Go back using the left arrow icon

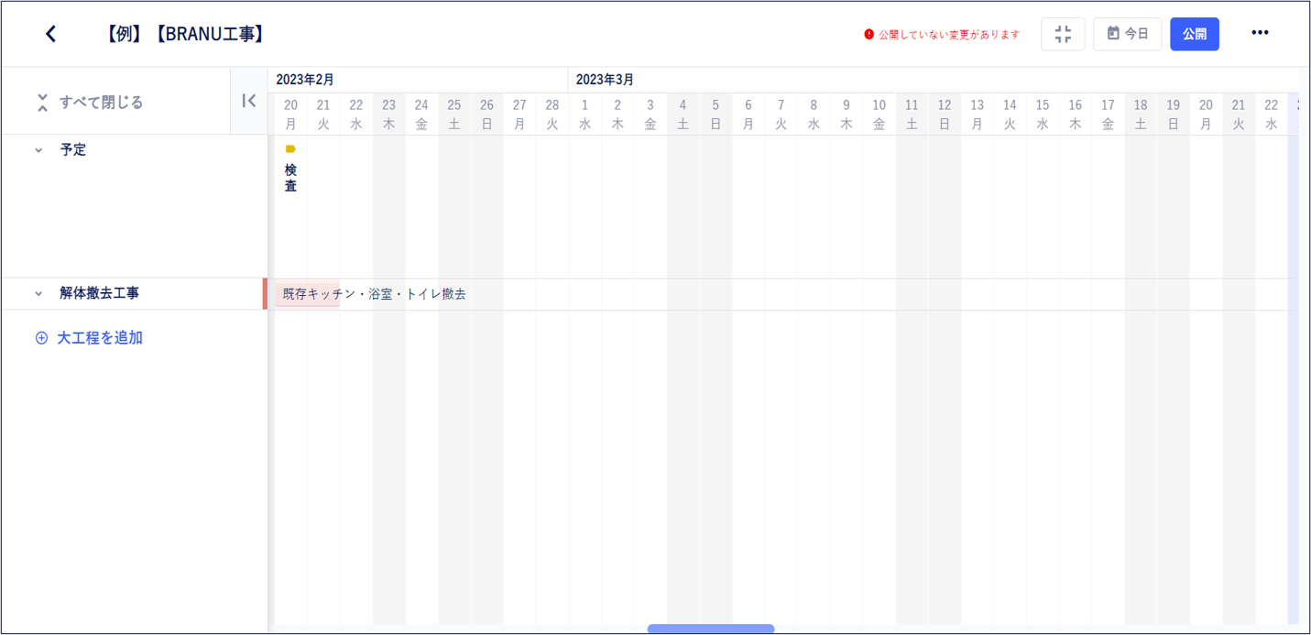click(x=50, y=34)
